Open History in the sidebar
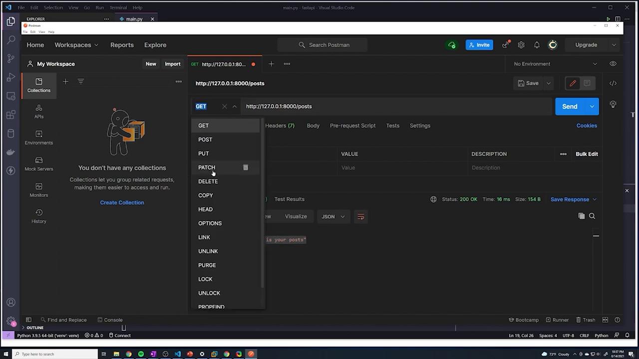The width and height of the screenshot is (639, 359). [x=39, y=216]
